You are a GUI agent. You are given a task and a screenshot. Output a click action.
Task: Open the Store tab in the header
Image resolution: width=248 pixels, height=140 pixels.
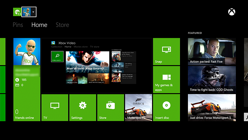(x=62, y=25)
